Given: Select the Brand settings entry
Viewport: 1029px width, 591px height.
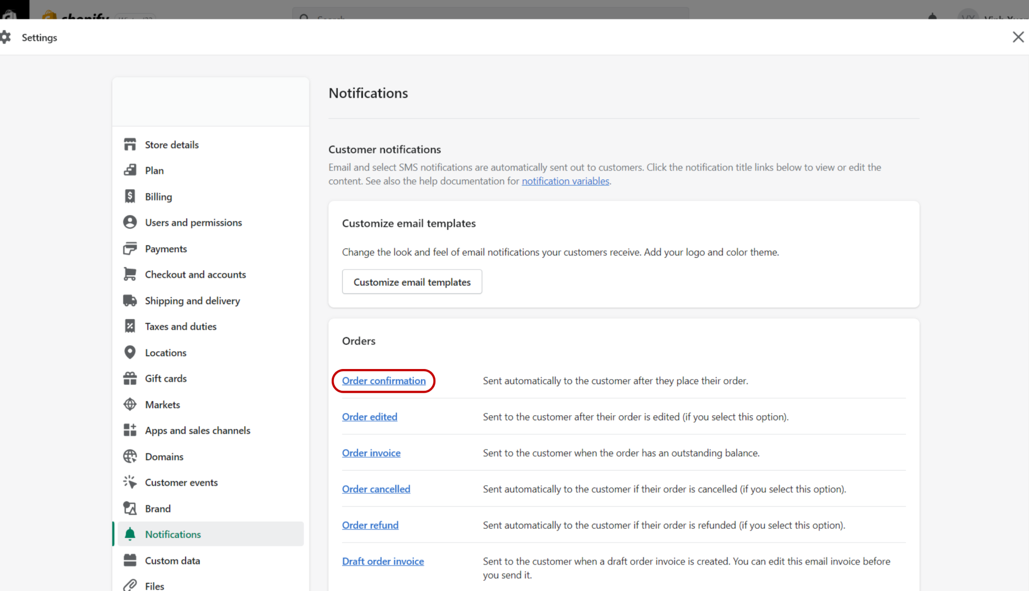Looking at the screenshot, I should [158, 508].
